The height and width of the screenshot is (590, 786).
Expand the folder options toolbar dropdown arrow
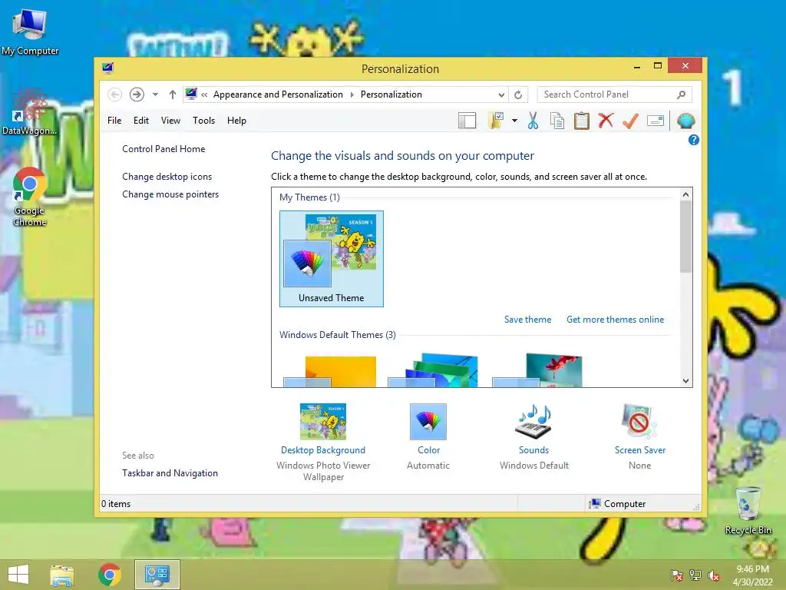tap(514, 121)
